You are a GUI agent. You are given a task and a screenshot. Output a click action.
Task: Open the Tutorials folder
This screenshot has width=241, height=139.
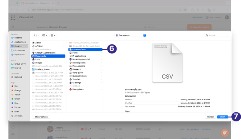coord(85,79)
